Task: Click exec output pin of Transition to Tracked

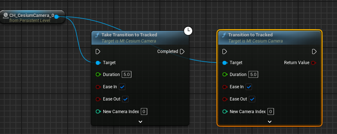Action: click(x=314, y=52)
